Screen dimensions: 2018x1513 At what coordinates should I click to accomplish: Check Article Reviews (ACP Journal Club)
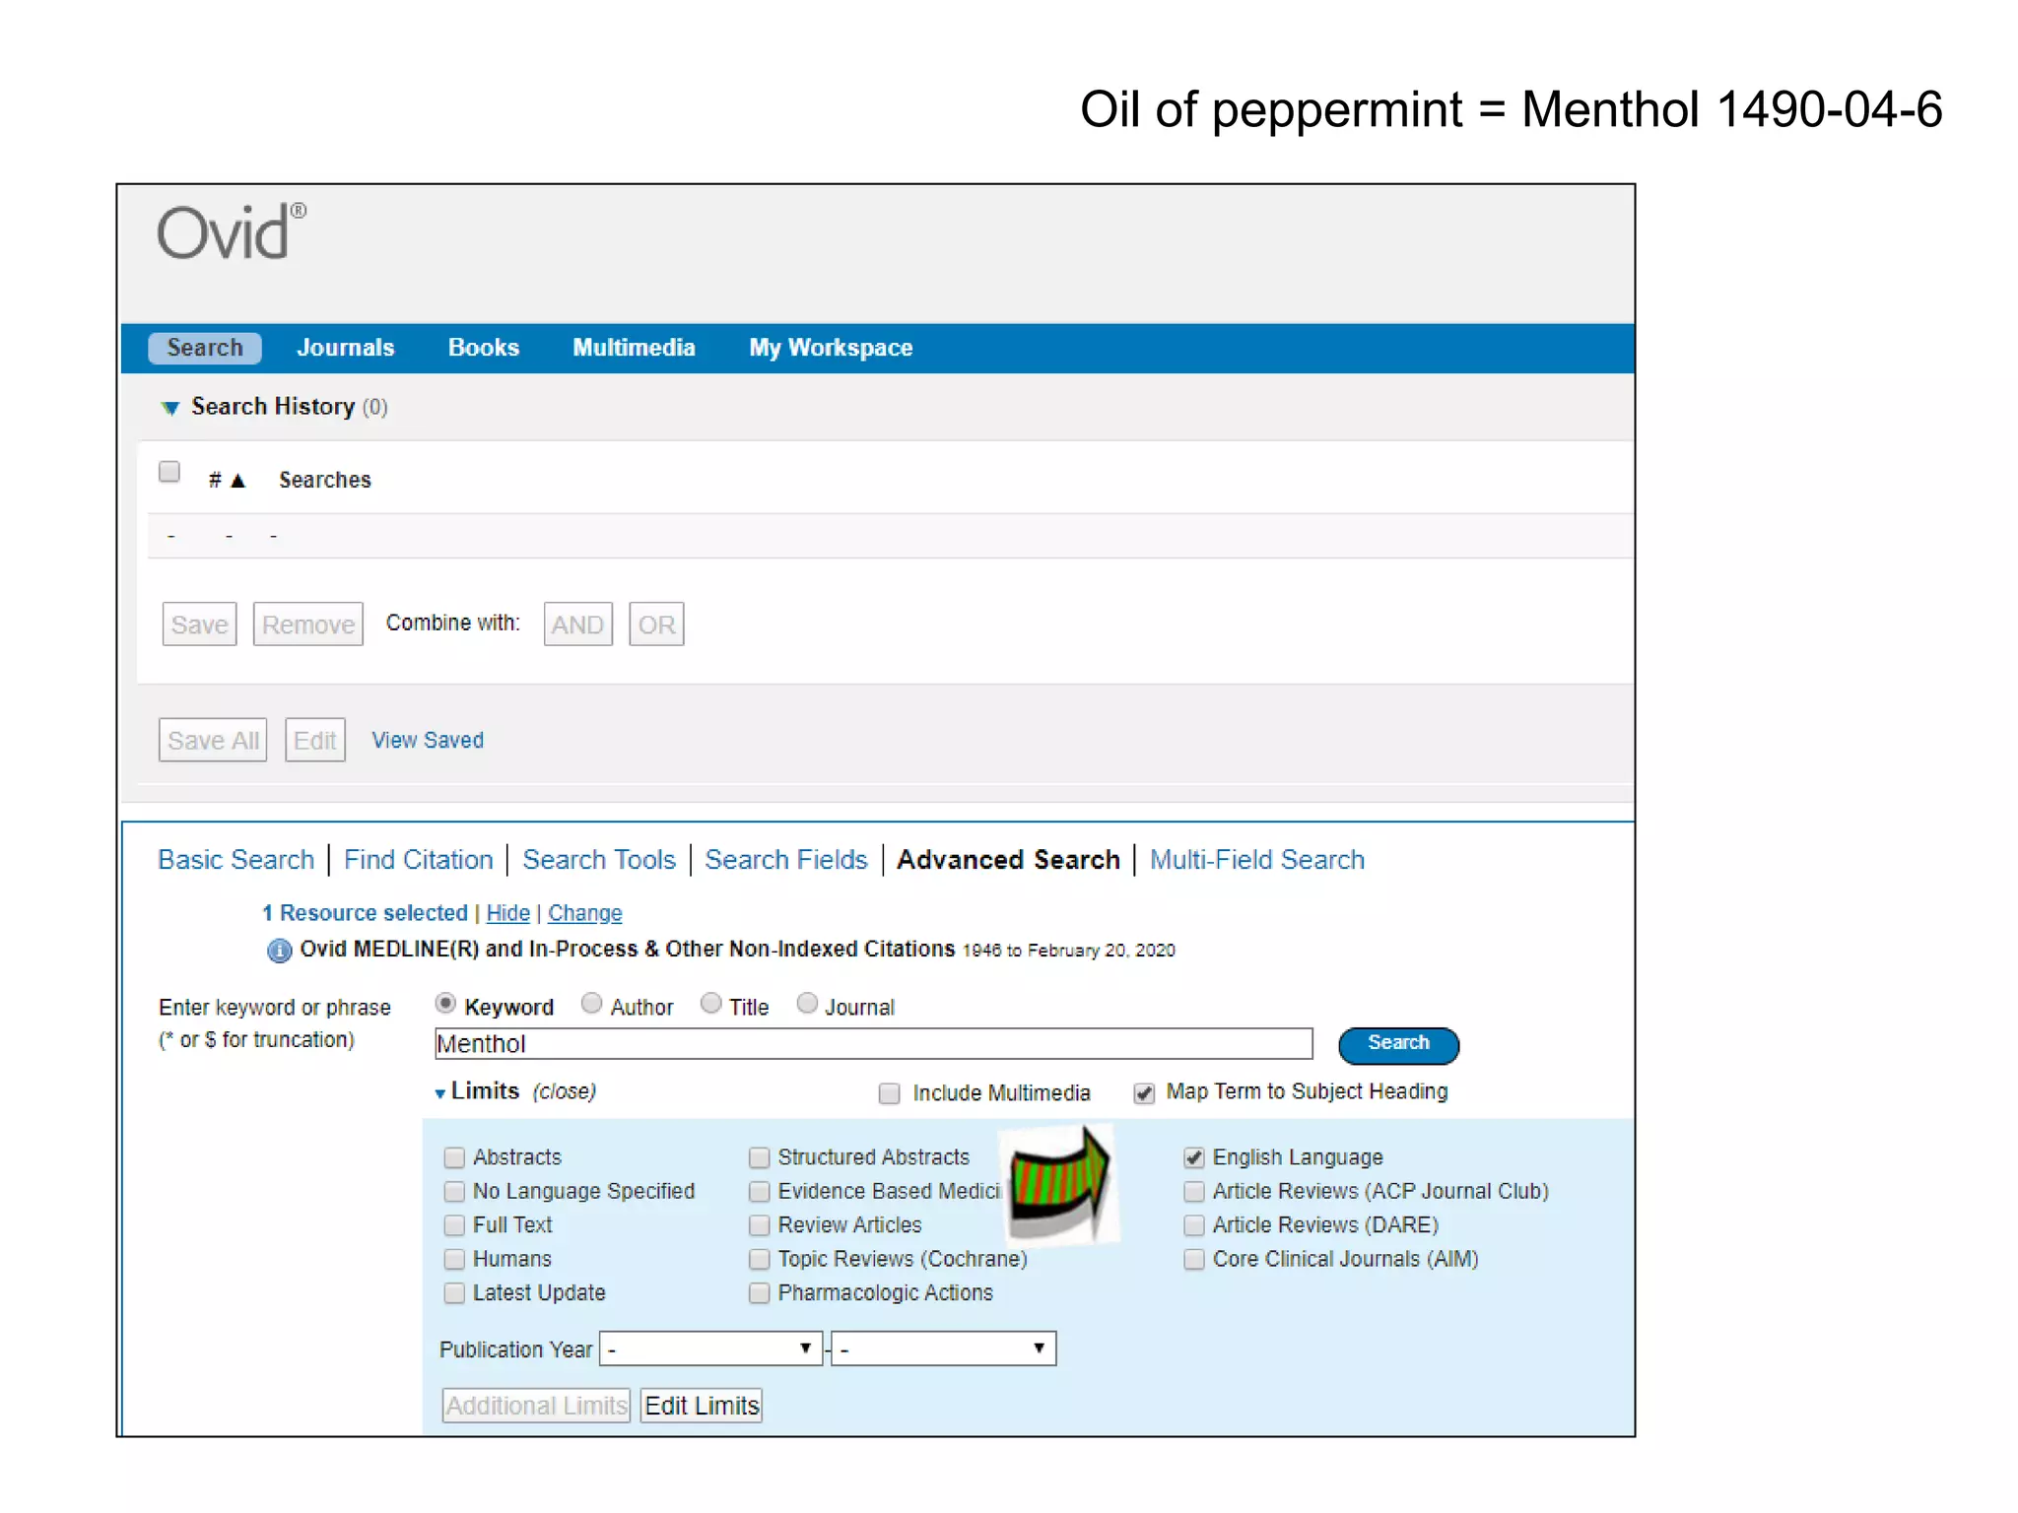pyautogui.click(x=1194, y=1192)
